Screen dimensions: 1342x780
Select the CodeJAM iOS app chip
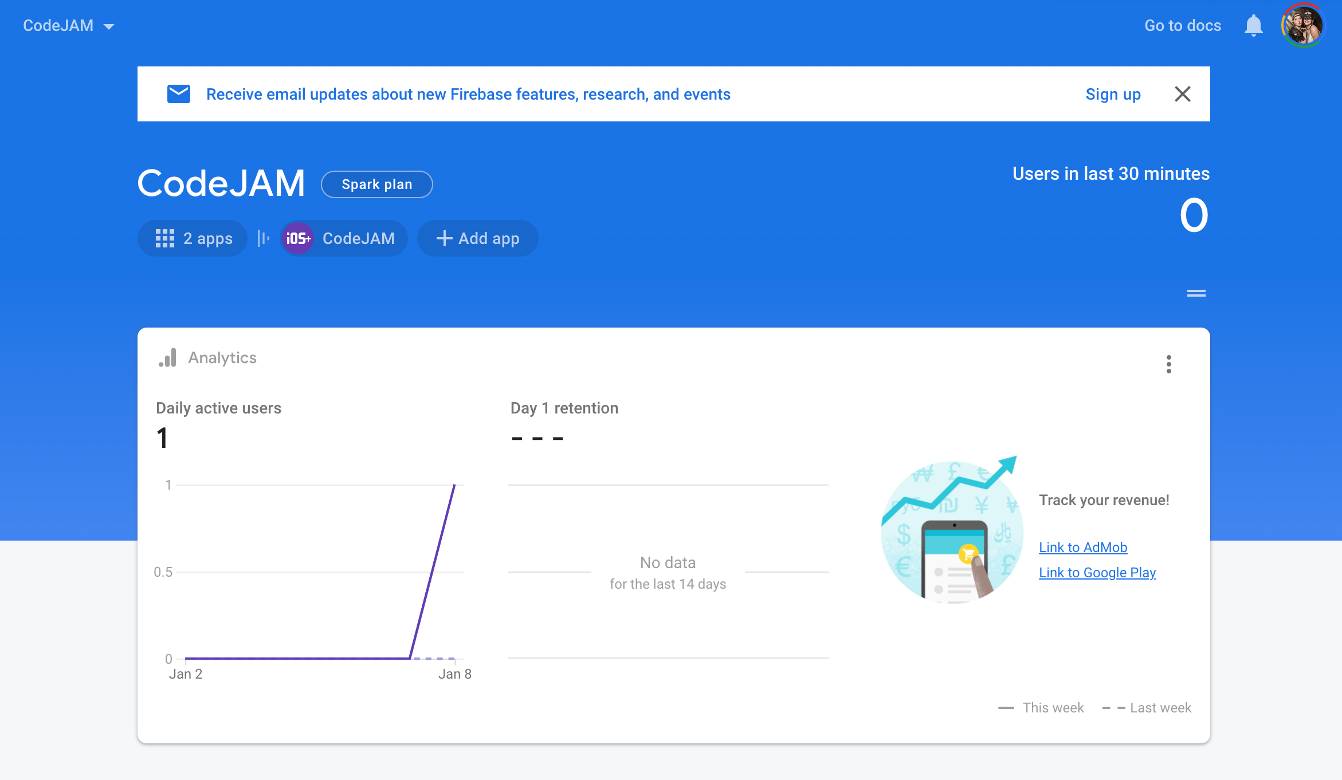coord(358,238)
